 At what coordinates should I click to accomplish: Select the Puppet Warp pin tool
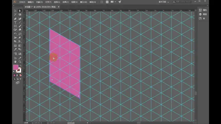pyautogui.click(x=20, y=37)
